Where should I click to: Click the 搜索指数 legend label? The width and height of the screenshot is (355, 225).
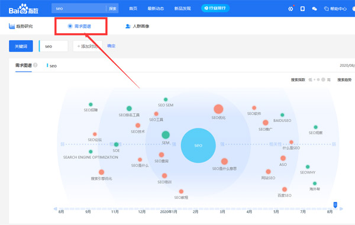tap(298, 80)
